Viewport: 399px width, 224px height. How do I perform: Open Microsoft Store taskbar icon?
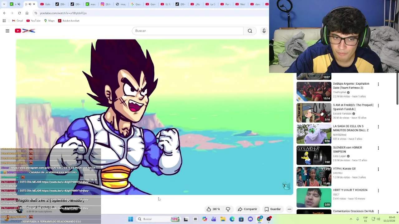(x=241, y=219)
